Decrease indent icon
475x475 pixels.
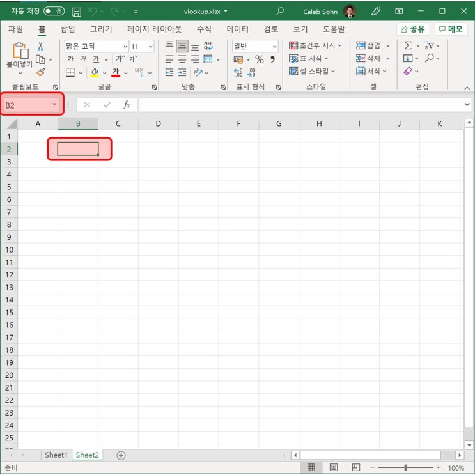tap(169, 72)
